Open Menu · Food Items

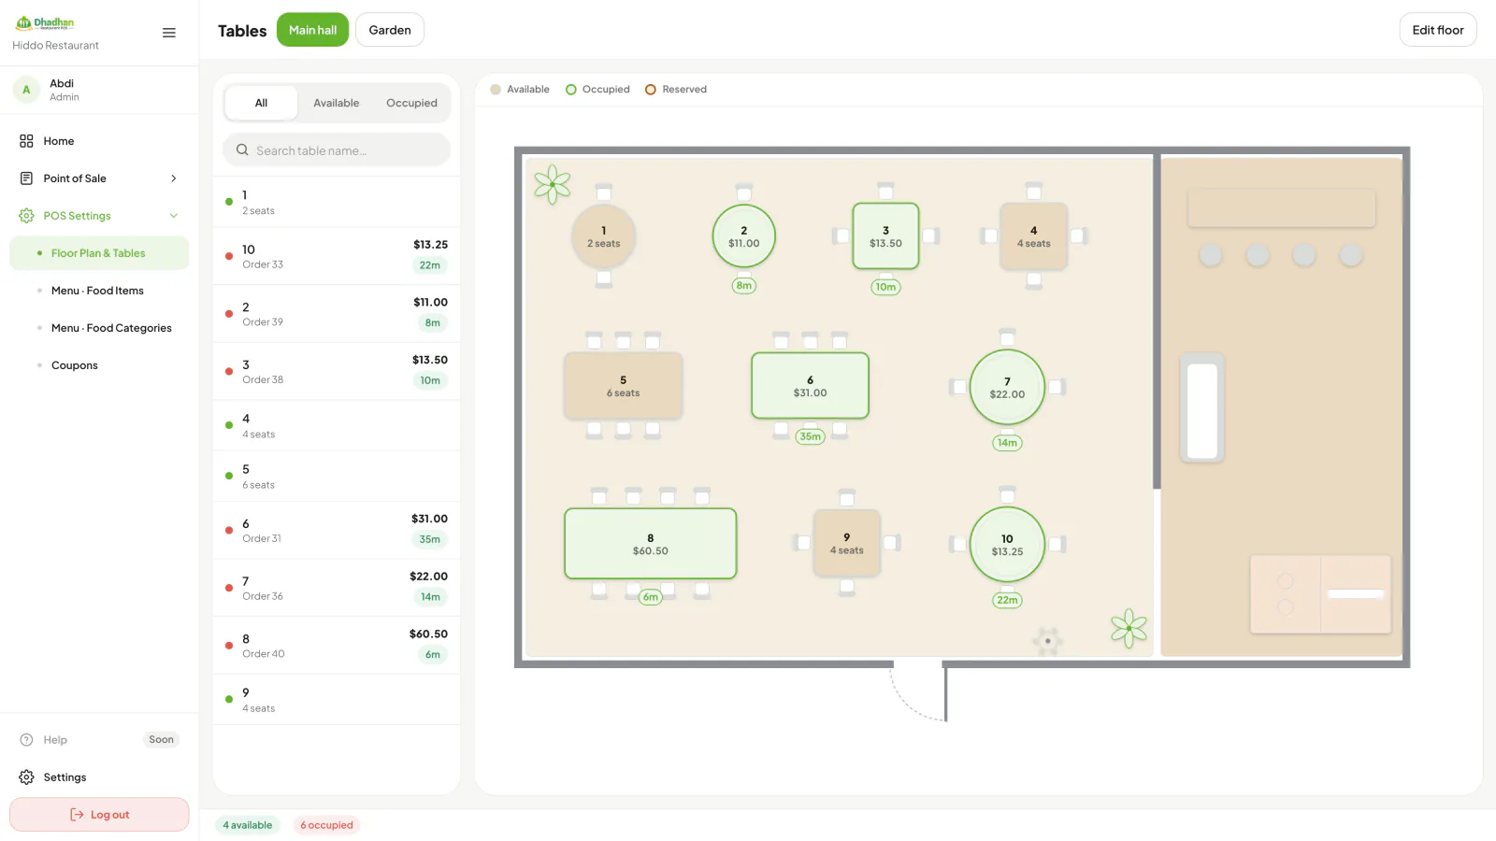coord(99,291)
